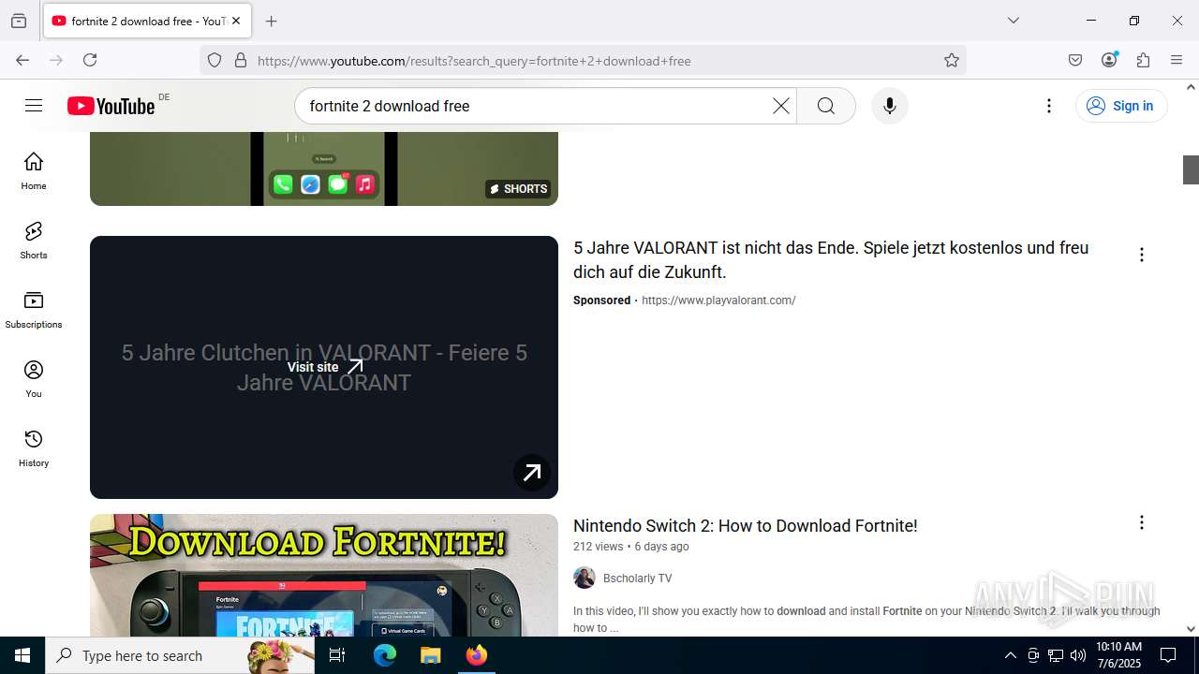This screenshot has width=1199, height=674.
Task: Open options for Nintendo Switch 2 video
Action: pos(1141,522)
